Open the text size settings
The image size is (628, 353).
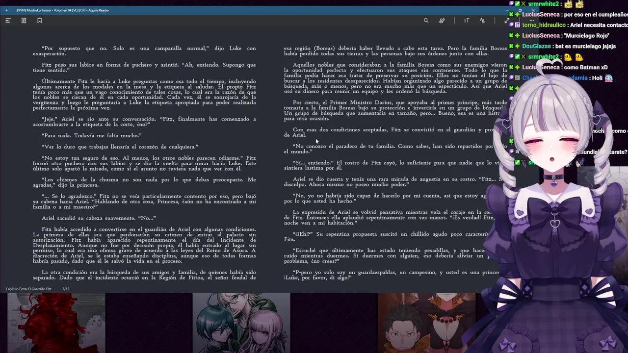click(x=466, y=21)
